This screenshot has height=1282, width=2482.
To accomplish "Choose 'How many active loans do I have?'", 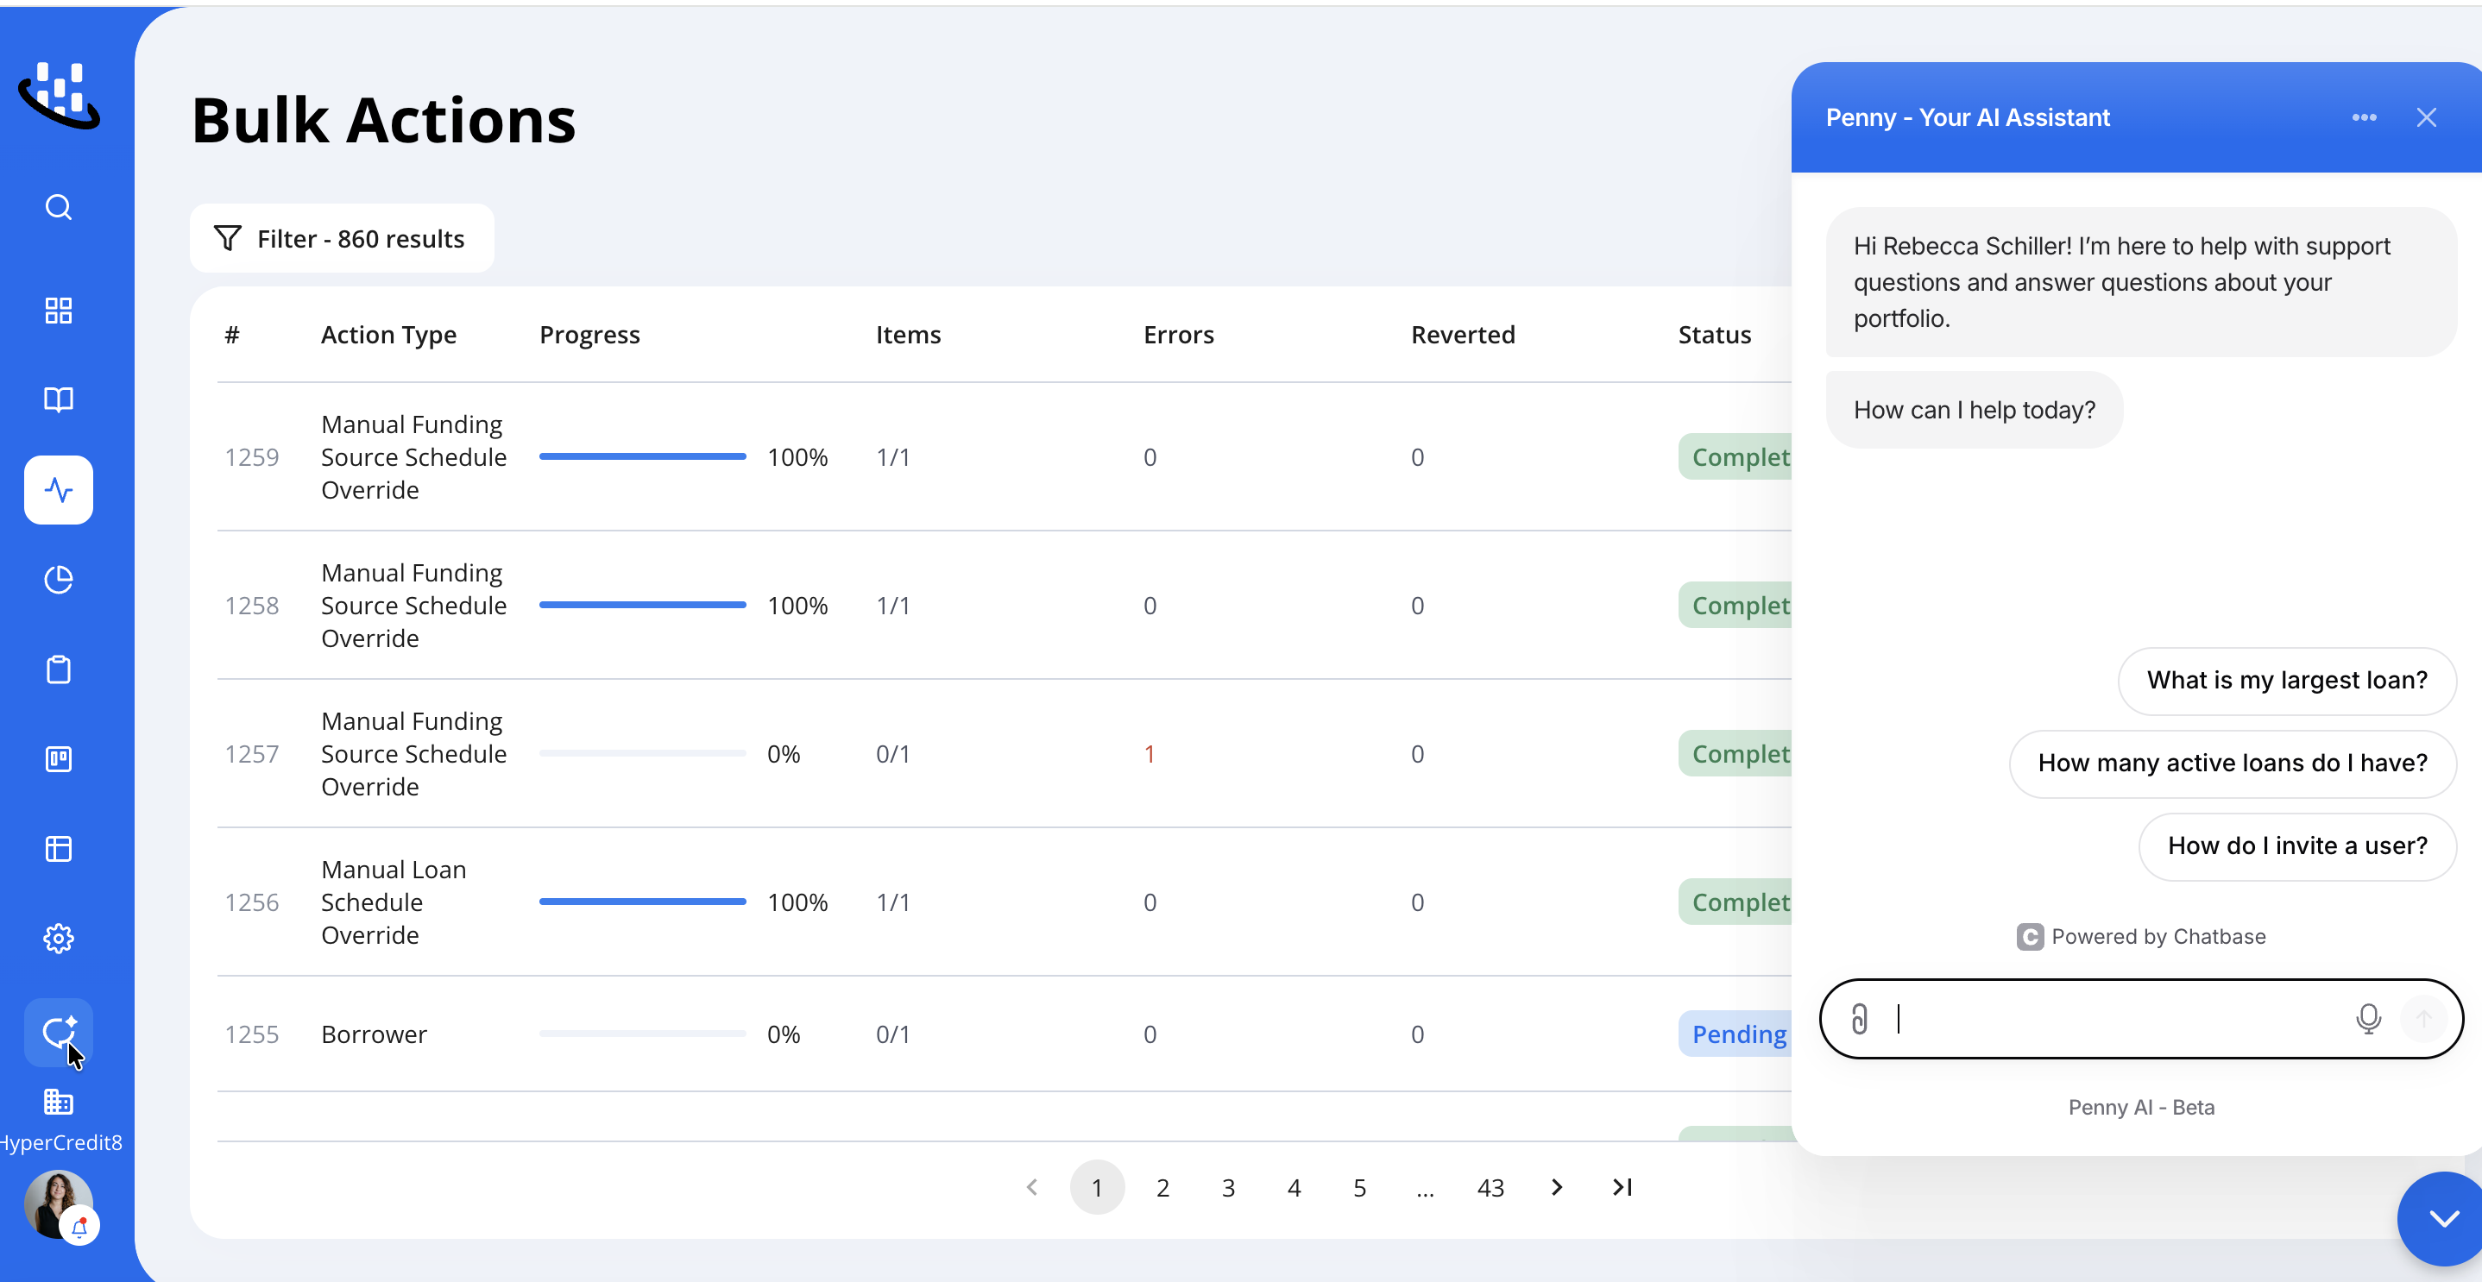I will 2232,763.
